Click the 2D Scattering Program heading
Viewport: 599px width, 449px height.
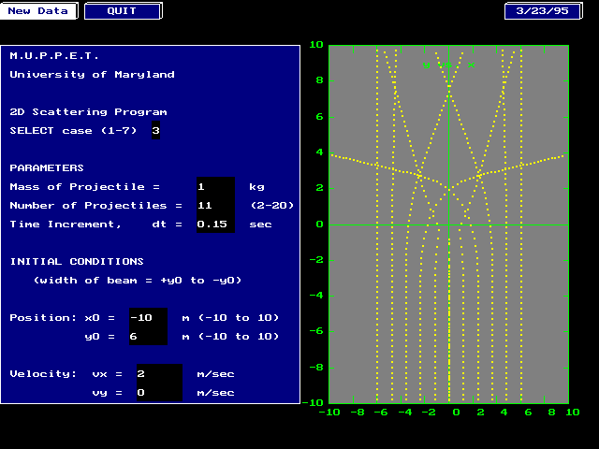pyautogui.click(x=88, y=112)
